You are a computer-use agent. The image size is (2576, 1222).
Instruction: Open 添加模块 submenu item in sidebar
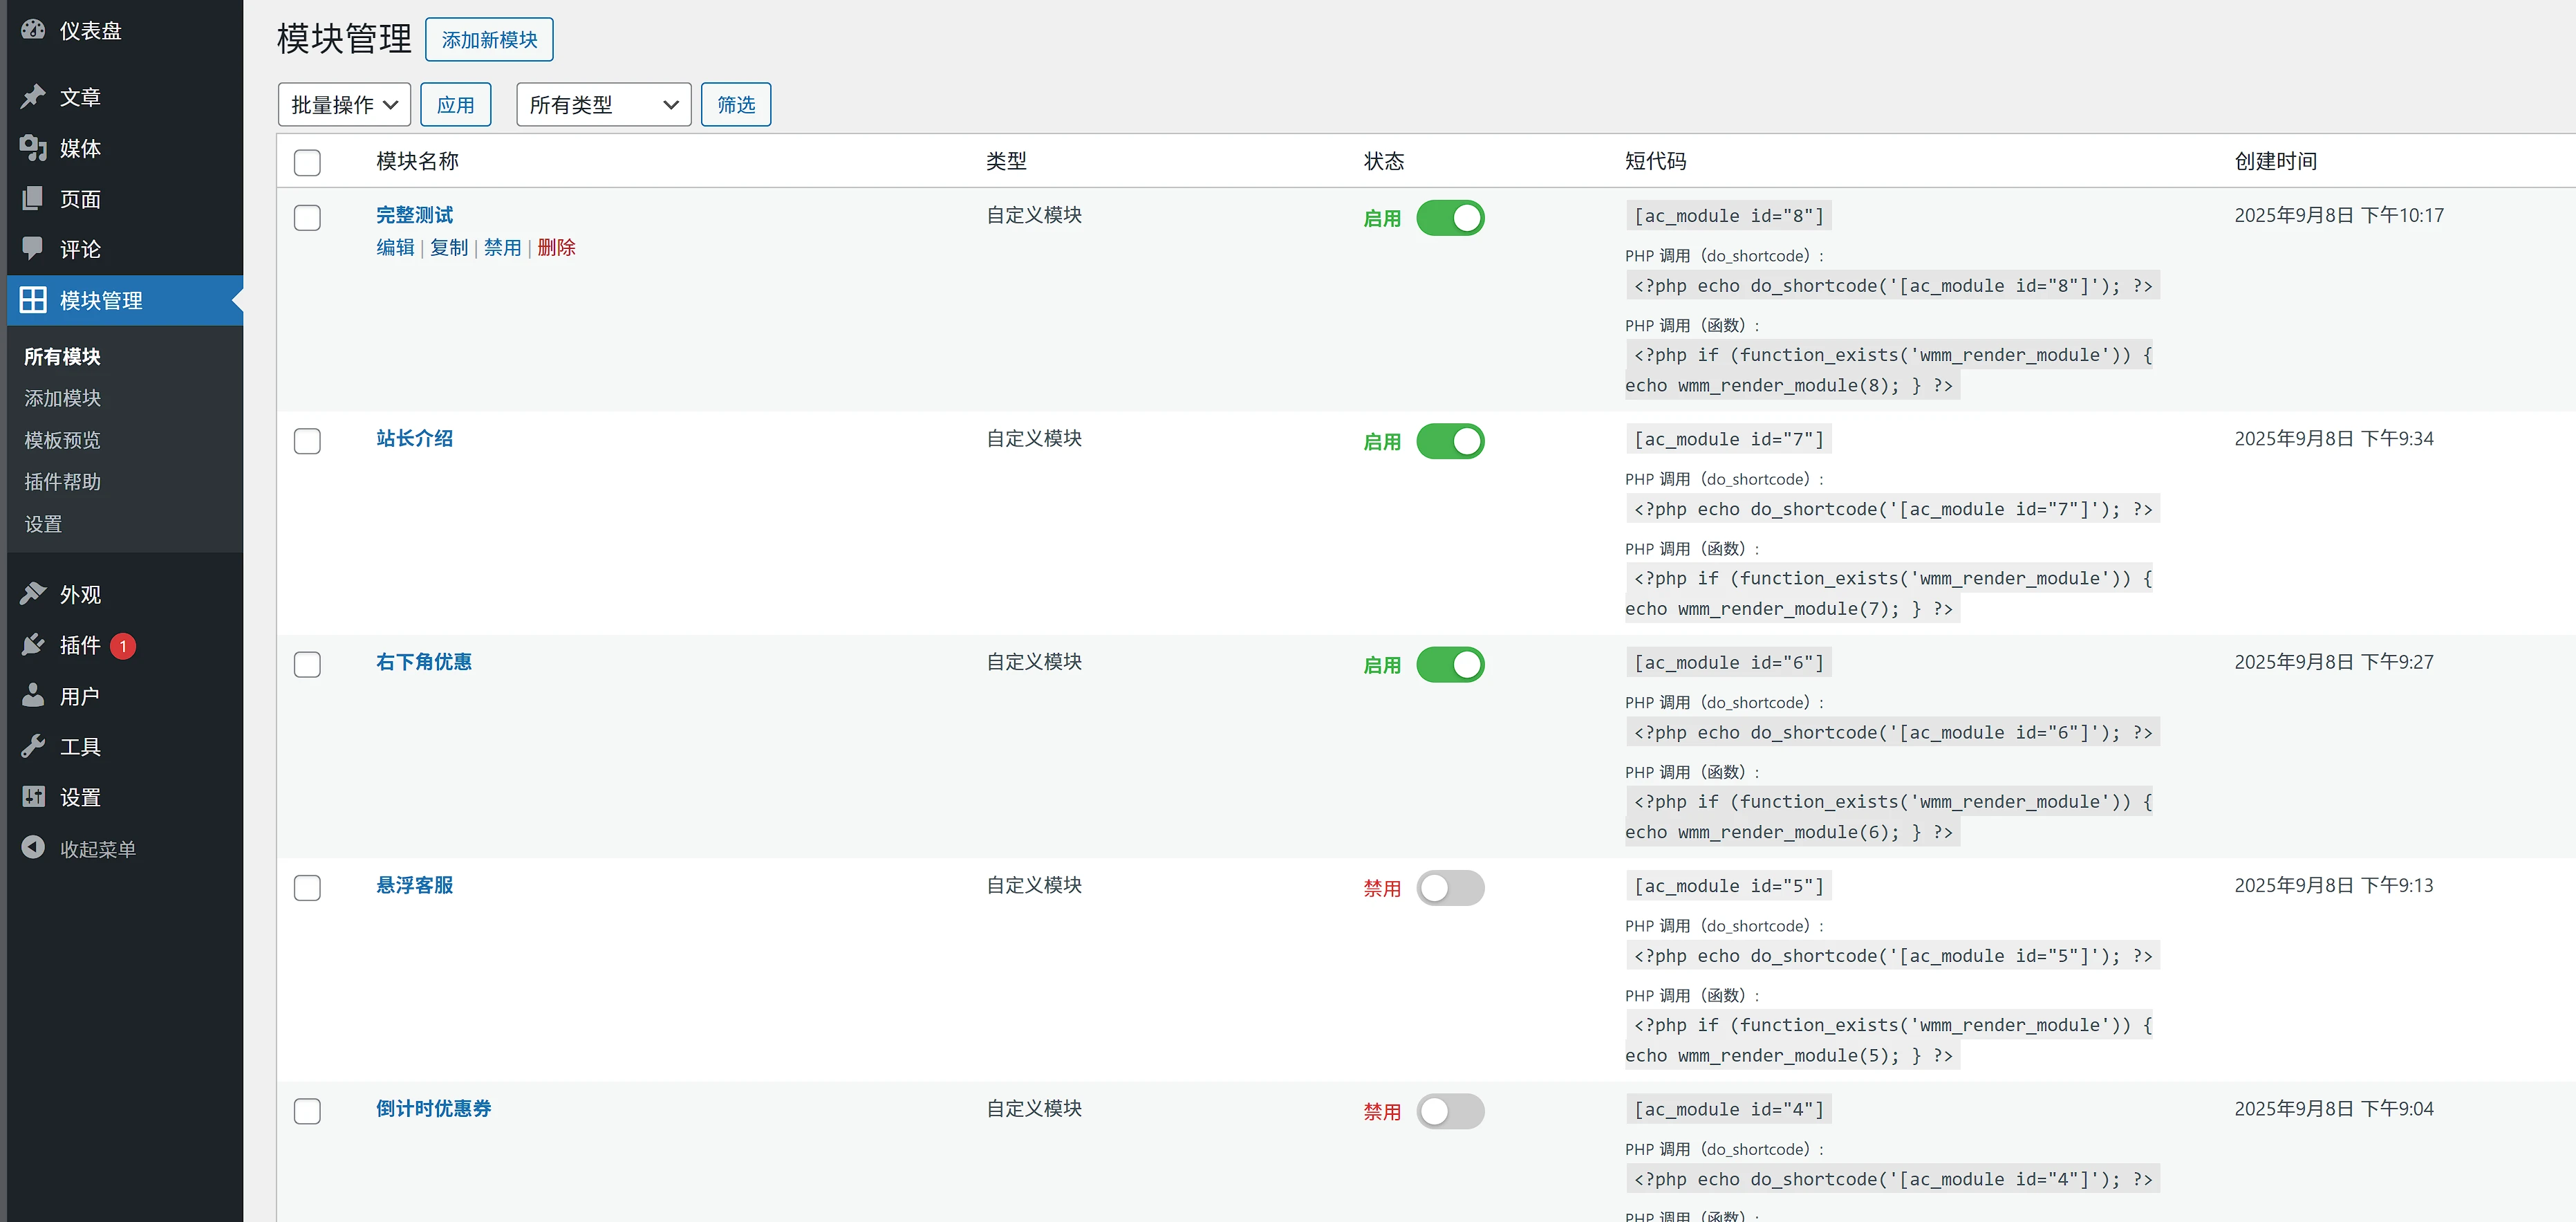62,398
